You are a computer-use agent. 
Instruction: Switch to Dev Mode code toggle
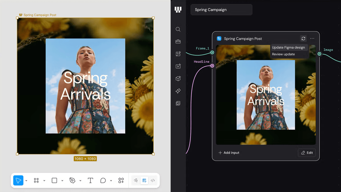(x=153, y=181)
